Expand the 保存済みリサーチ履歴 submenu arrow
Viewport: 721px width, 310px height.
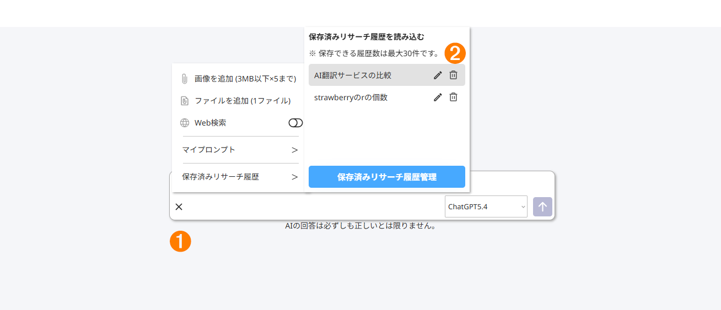(x=294, y=177)
